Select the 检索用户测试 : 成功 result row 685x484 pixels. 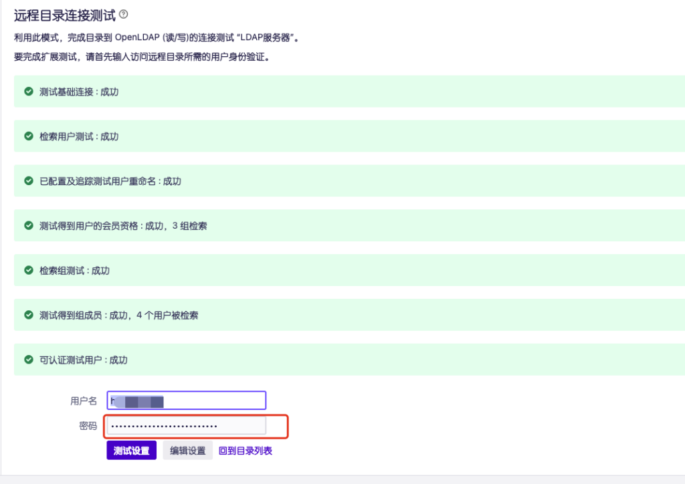point(79,136)
